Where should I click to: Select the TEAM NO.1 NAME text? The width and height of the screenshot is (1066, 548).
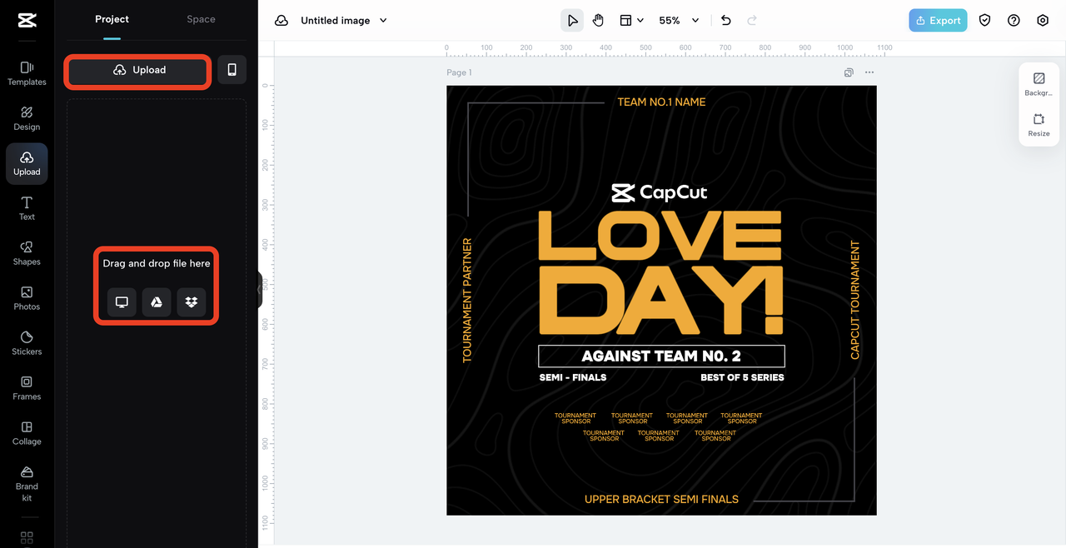click(x=661, y=102)
